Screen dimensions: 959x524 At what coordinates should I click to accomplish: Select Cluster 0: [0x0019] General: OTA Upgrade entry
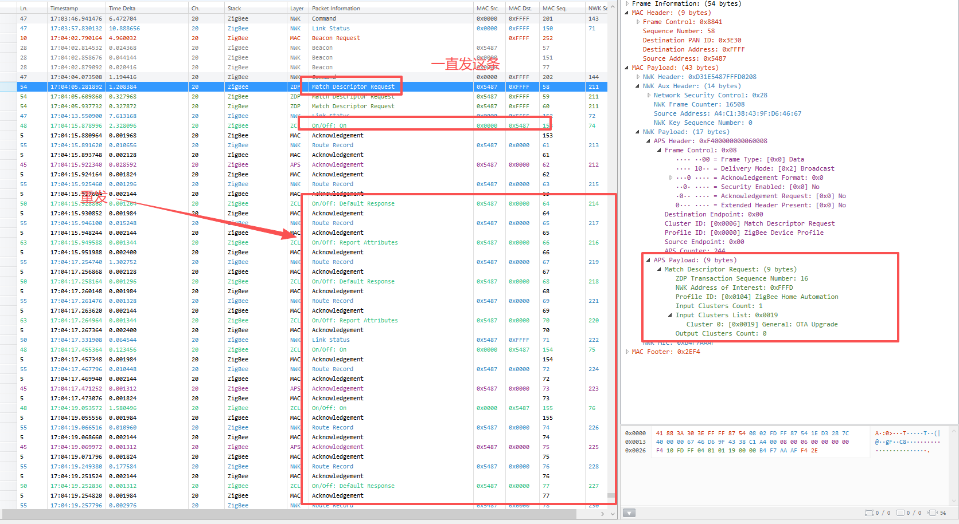(763, 324)
